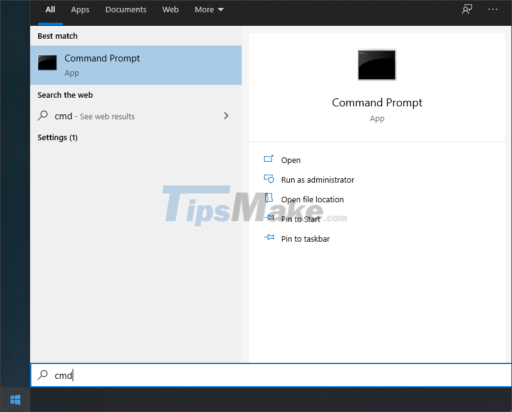Open the ellipsis options menu
Image resolution: width=512 pixels, height=412 pixels.
click(493, 9)
